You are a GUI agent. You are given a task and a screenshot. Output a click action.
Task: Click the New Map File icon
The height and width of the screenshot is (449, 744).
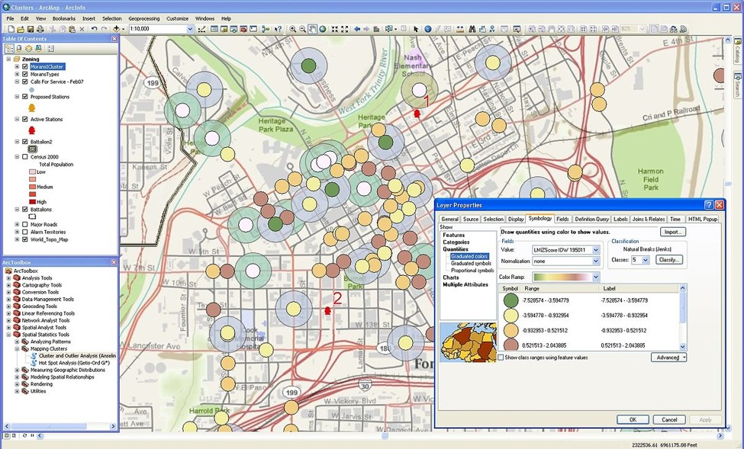click(x=11, y=29)
